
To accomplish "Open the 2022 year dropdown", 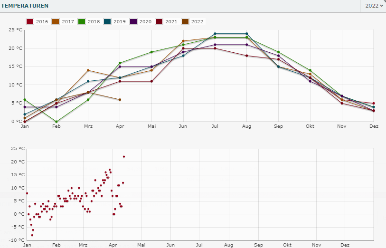I will [374, 6].
